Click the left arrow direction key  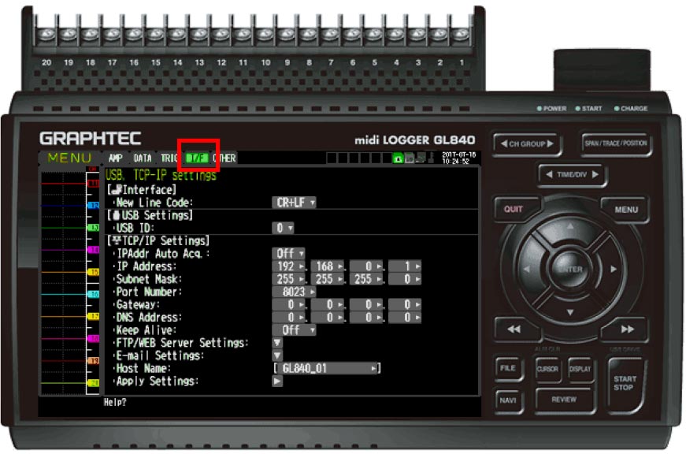point(527,270)
